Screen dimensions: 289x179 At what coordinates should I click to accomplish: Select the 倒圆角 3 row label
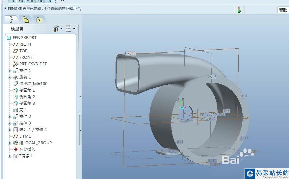(x=27, y=103)
